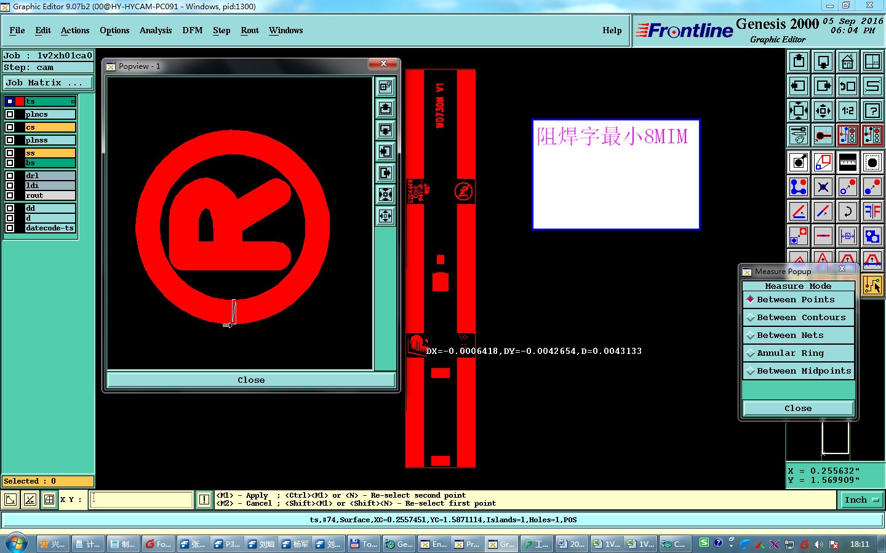886x553 pixels.
Task: Click the topmost Popview window-link icon
Action: [x=386, y=87]
